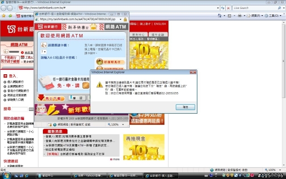Open the 哈拉影城 news item
This screenshot has width=286, height=179.
[x=60, y=149]
